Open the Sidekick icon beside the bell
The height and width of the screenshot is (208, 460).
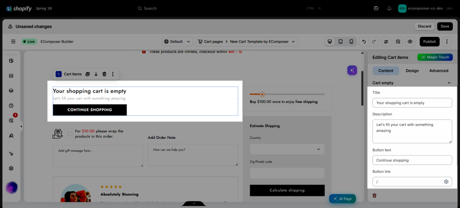[x=376, y=9]
